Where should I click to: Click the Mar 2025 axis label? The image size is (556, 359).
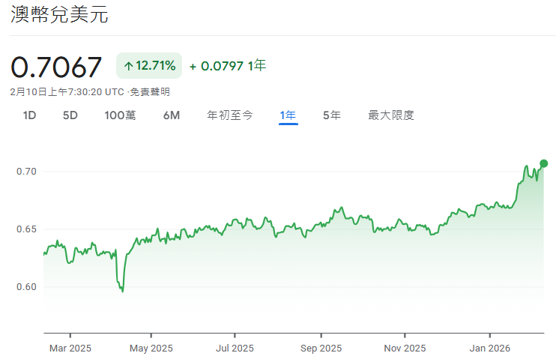tap(70, 349)
